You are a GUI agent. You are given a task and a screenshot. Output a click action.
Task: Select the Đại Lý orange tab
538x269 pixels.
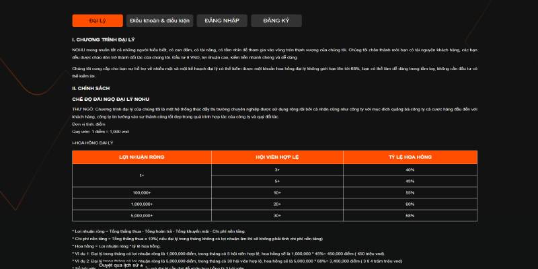click(98, 21)
